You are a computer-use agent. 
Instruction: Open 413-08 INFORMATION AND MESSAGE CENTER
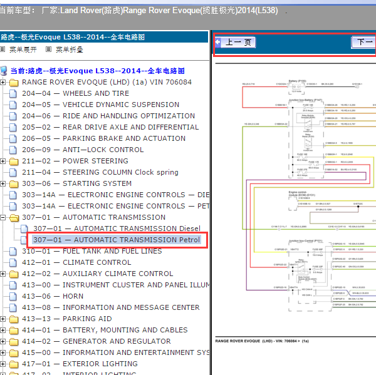click(x=111, y=307)
